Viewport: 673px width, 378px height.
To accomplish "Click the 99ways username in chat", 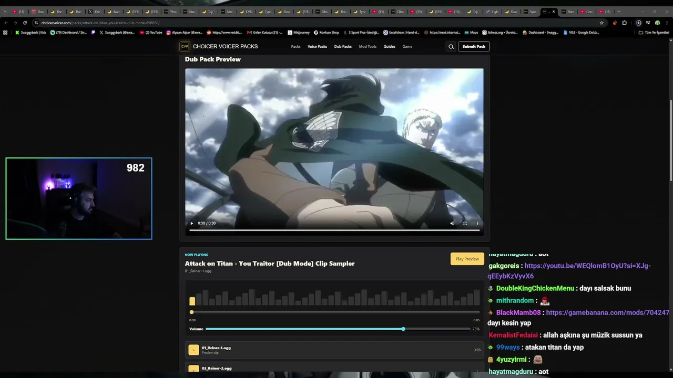I will coord(508,347).
